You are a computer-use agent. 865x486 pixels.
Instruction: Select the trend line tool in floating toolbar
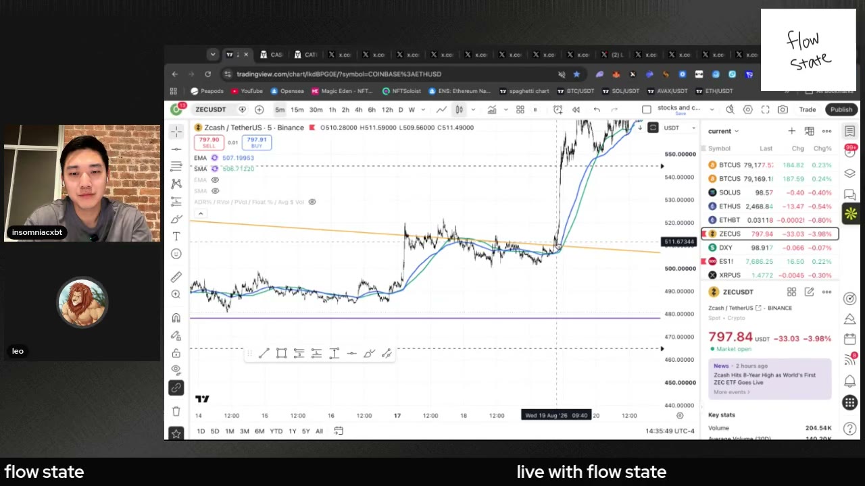(x=264, y=353)
